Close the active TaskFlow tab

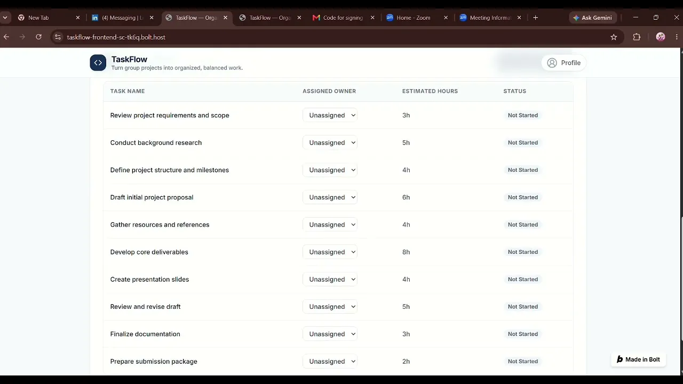225,18
